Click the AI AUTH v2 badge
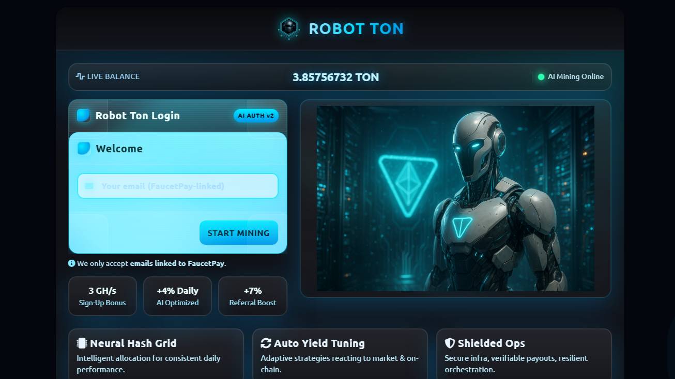This screenshot has height=379, width=675. (x=256, y=116)
